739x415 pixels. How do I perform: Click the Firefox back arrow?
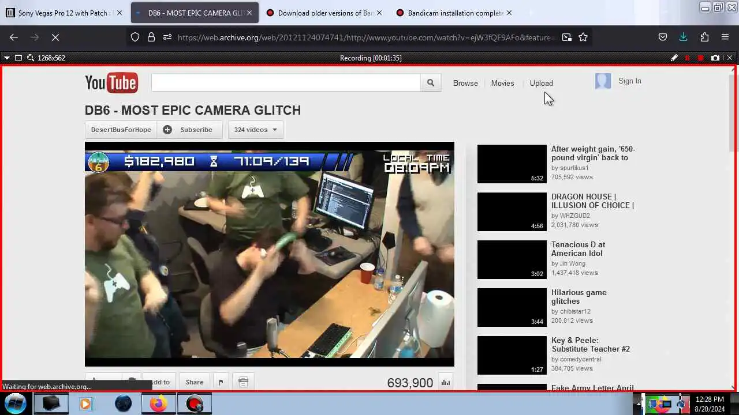14,37
